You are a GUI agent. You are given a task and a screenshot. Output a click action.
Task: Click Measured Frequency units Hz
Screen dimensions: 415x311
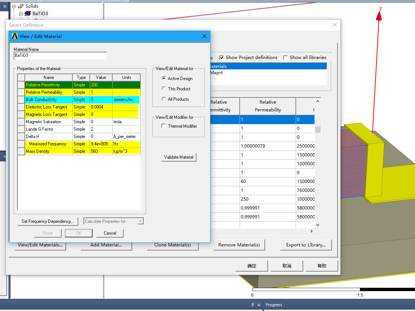point(126,144)
